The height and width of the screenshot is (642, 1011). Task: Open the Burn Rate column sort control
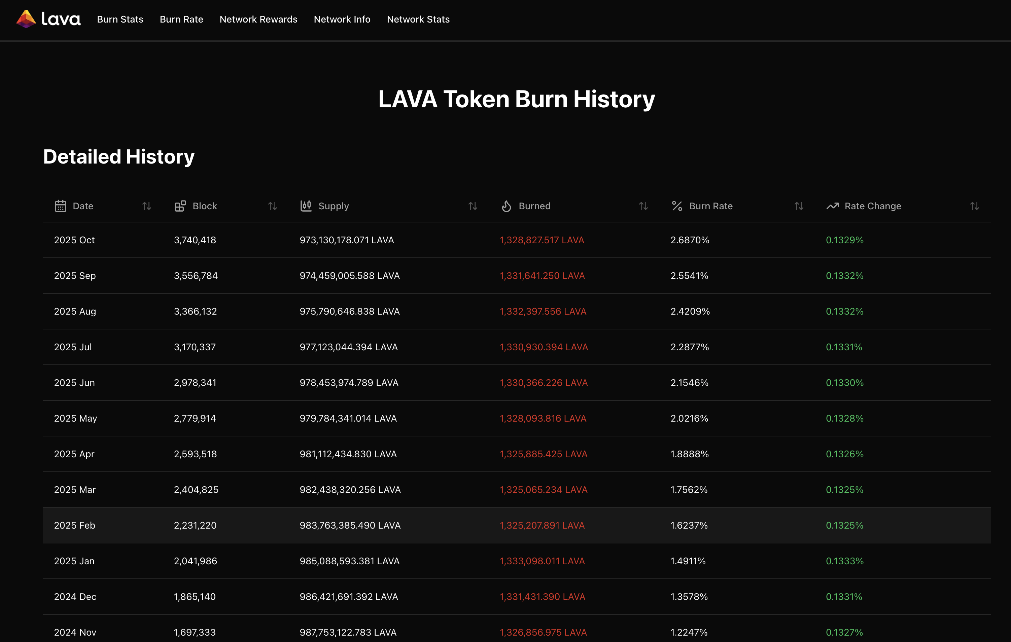point(799,206)
